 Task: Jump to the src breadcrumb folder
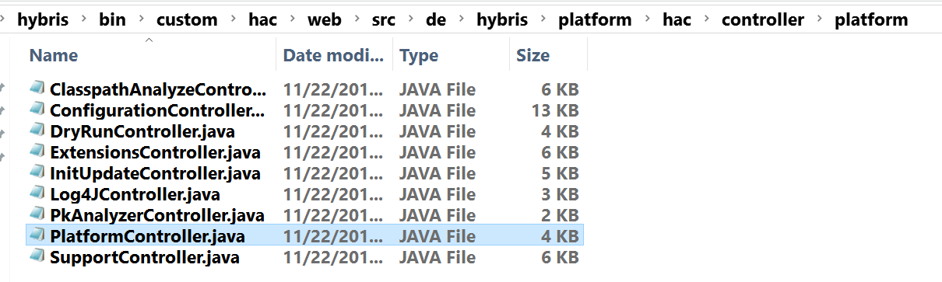(x=383, y=20)
